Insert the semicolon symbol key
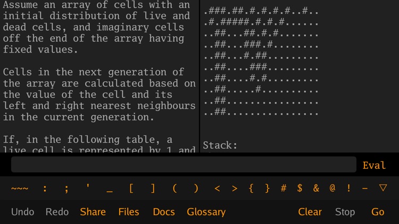399x224 pixels. (x=66, y=189)
